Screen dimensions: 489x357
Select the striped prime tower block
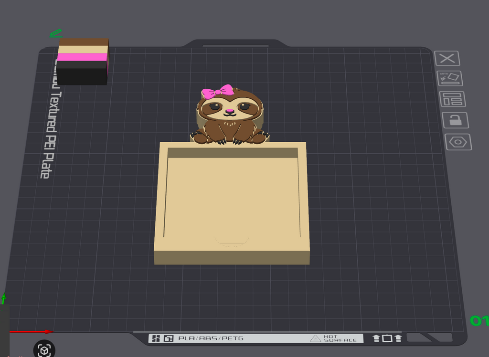[83, 62]
